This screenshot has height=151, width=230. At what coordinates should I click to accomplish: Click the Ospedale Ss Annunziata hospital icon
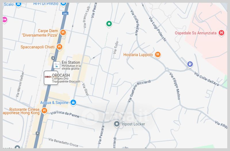click(x=221, y=33)
